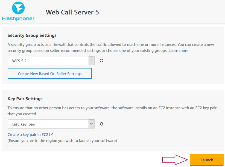Screen dimensions: 225x167
Task: Open the test_key_pair dropdown
Action: [48, 124]
